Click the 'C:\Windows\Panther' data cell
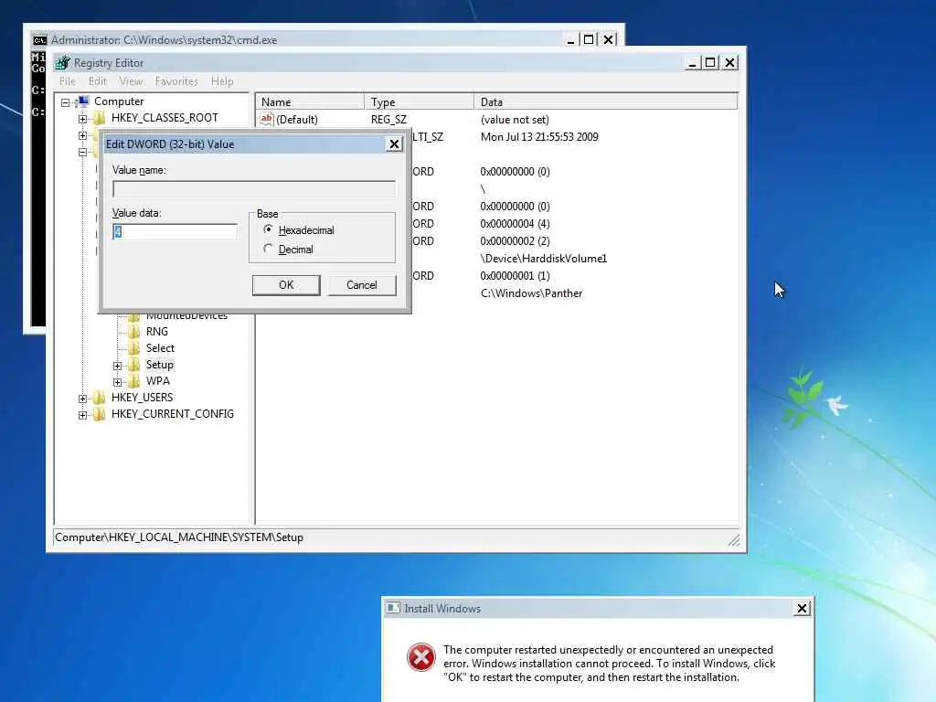 (x=531, y=293)
